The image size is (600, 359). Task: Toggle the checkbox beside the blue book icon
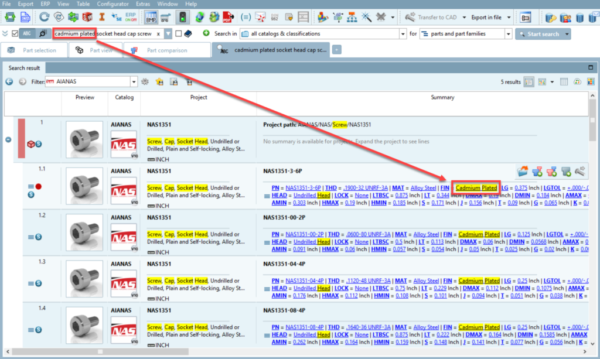tap(178, 33)
